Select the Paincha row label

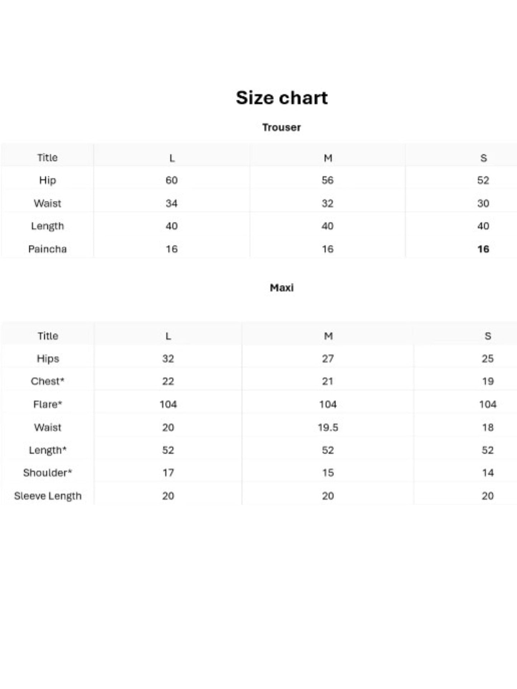(48, 249)
